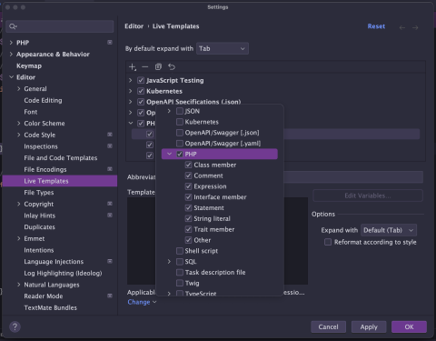Check the Twig context checkbox
Screen dimensions: 436x341
(180, 283)
